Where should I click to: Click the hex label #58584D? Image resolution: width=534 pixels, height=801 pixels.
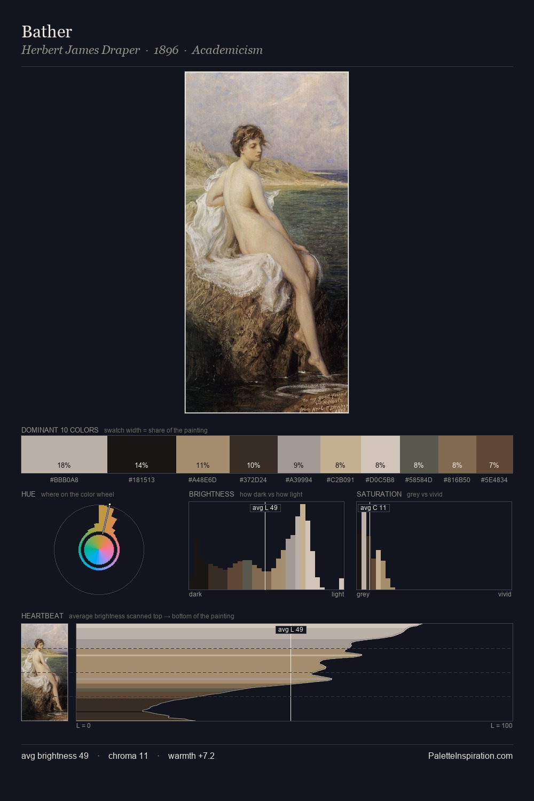(x=419, y=480)
